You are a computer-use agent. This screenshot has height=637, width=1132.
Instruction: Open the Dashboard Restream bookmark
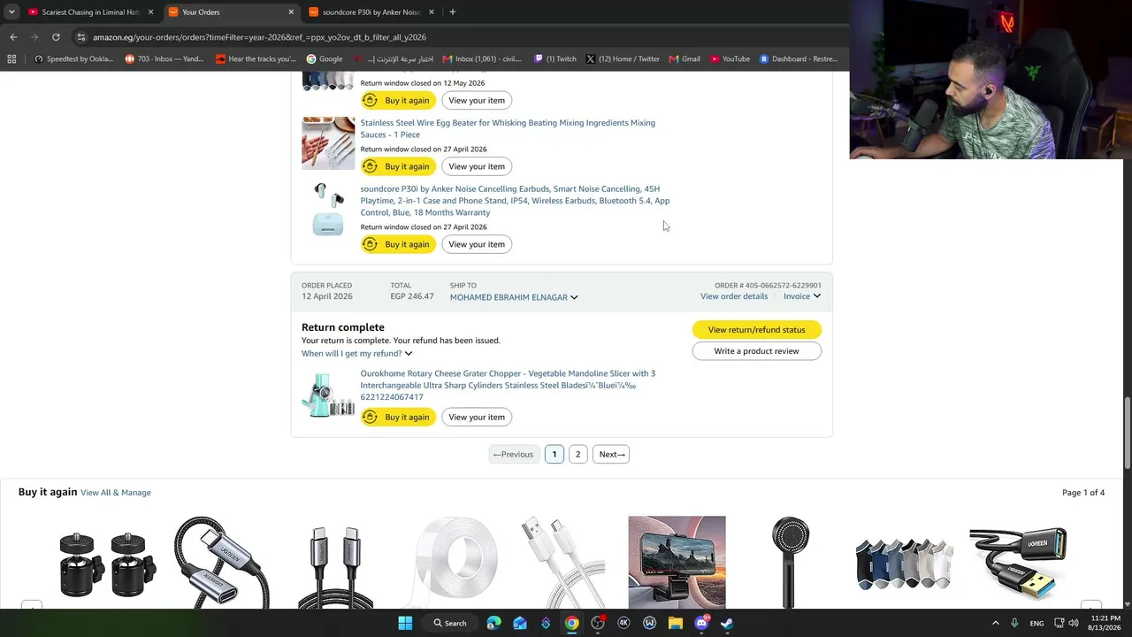pyautogui.click(x=799, y=59)
